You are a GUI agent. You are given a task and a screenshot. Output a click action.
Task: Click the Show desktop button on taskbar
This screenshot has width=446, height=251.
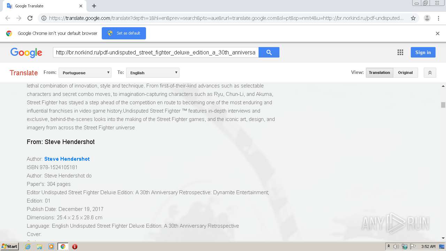point(442,246)
